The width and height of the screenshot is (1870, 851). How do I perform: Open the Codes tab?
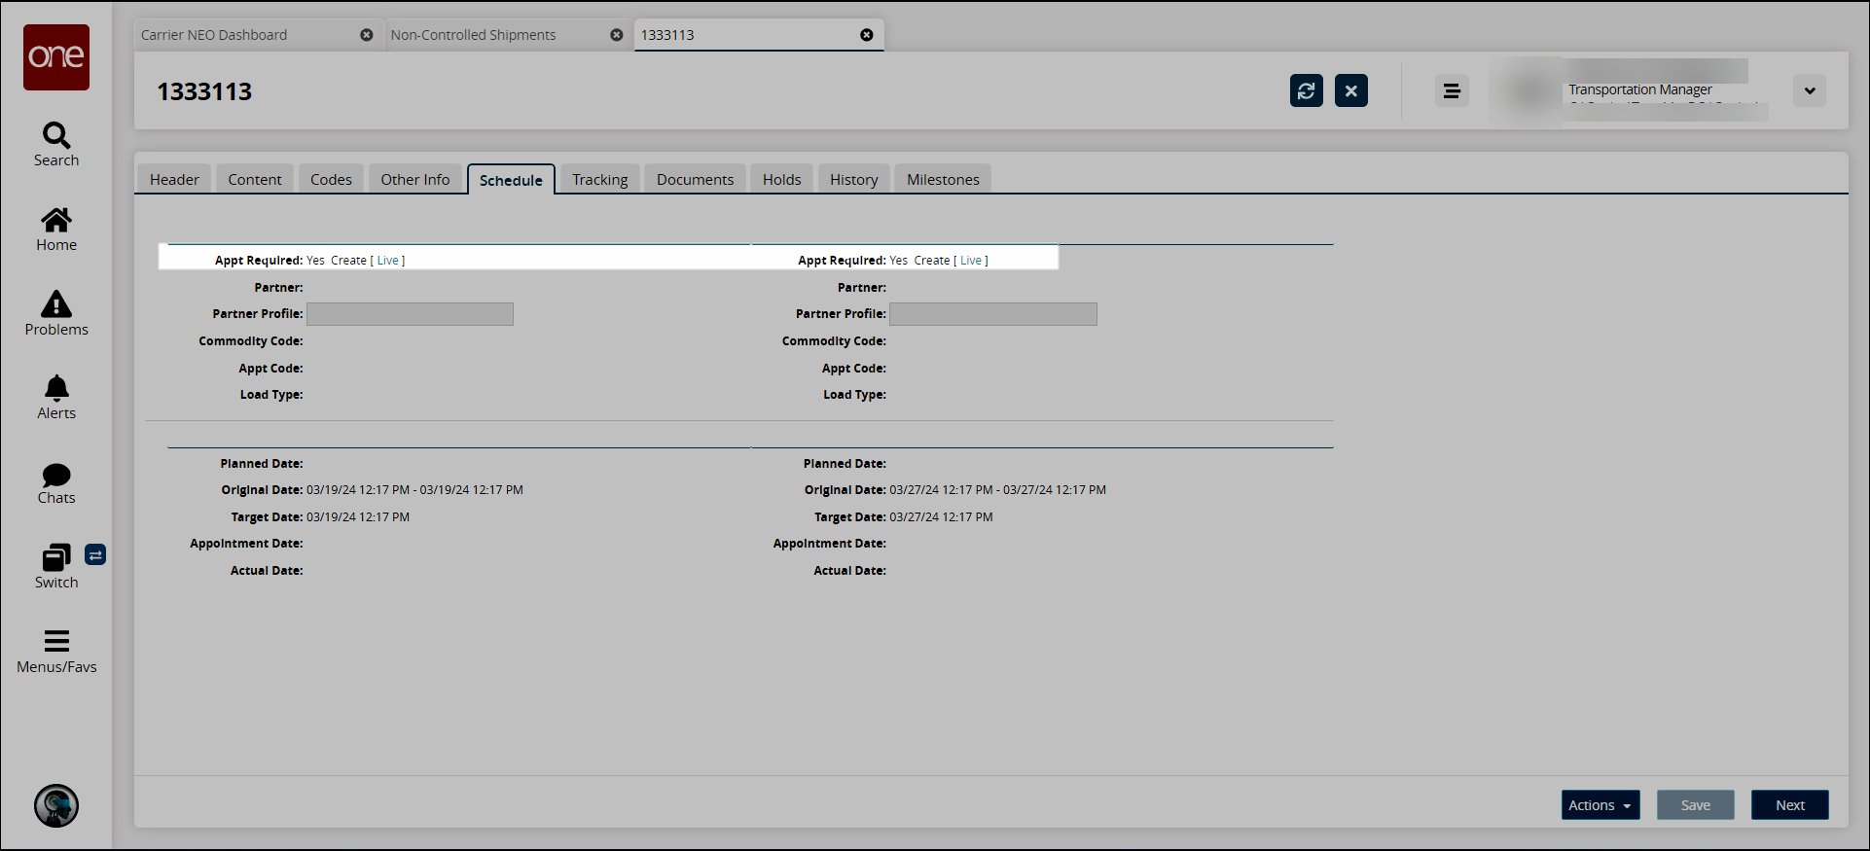tap(331, 179)
